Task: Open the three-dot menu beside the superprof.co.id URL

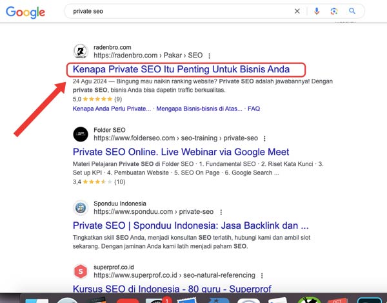Action: point(262,276)
